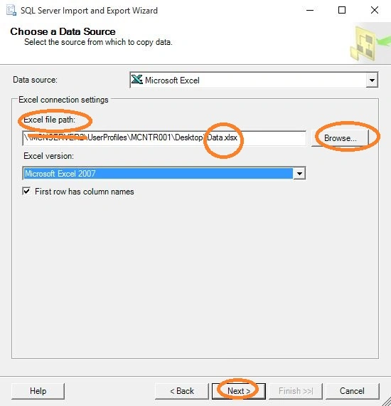Open the Data source dropdown arrow
This screenshot has height=406, width=391.
(x=372, y=80)
